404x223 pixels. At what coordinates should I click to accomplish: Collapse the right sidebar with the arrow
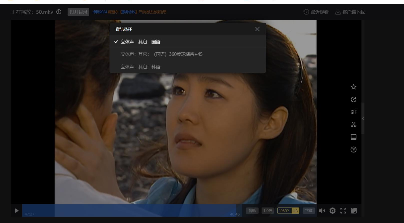pos(363,118)
